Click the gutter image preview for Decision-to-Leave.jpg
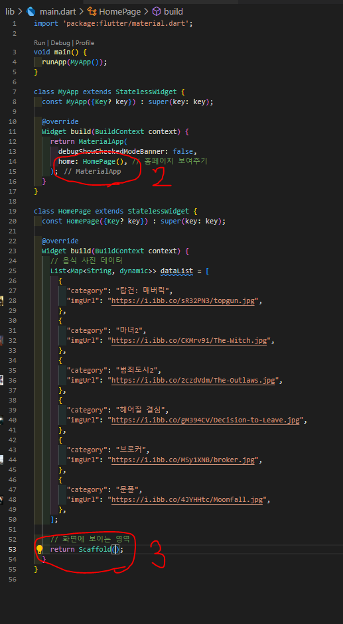Screen dimensions: 343x624 1,420
